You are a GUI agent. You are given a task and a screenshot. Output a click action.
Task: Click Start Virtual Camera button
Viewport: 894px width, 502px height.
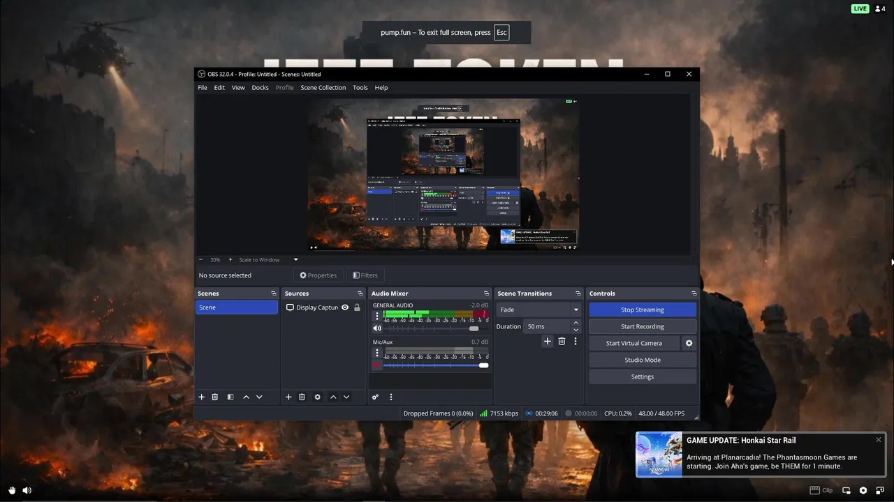click(x=634, y=343)
